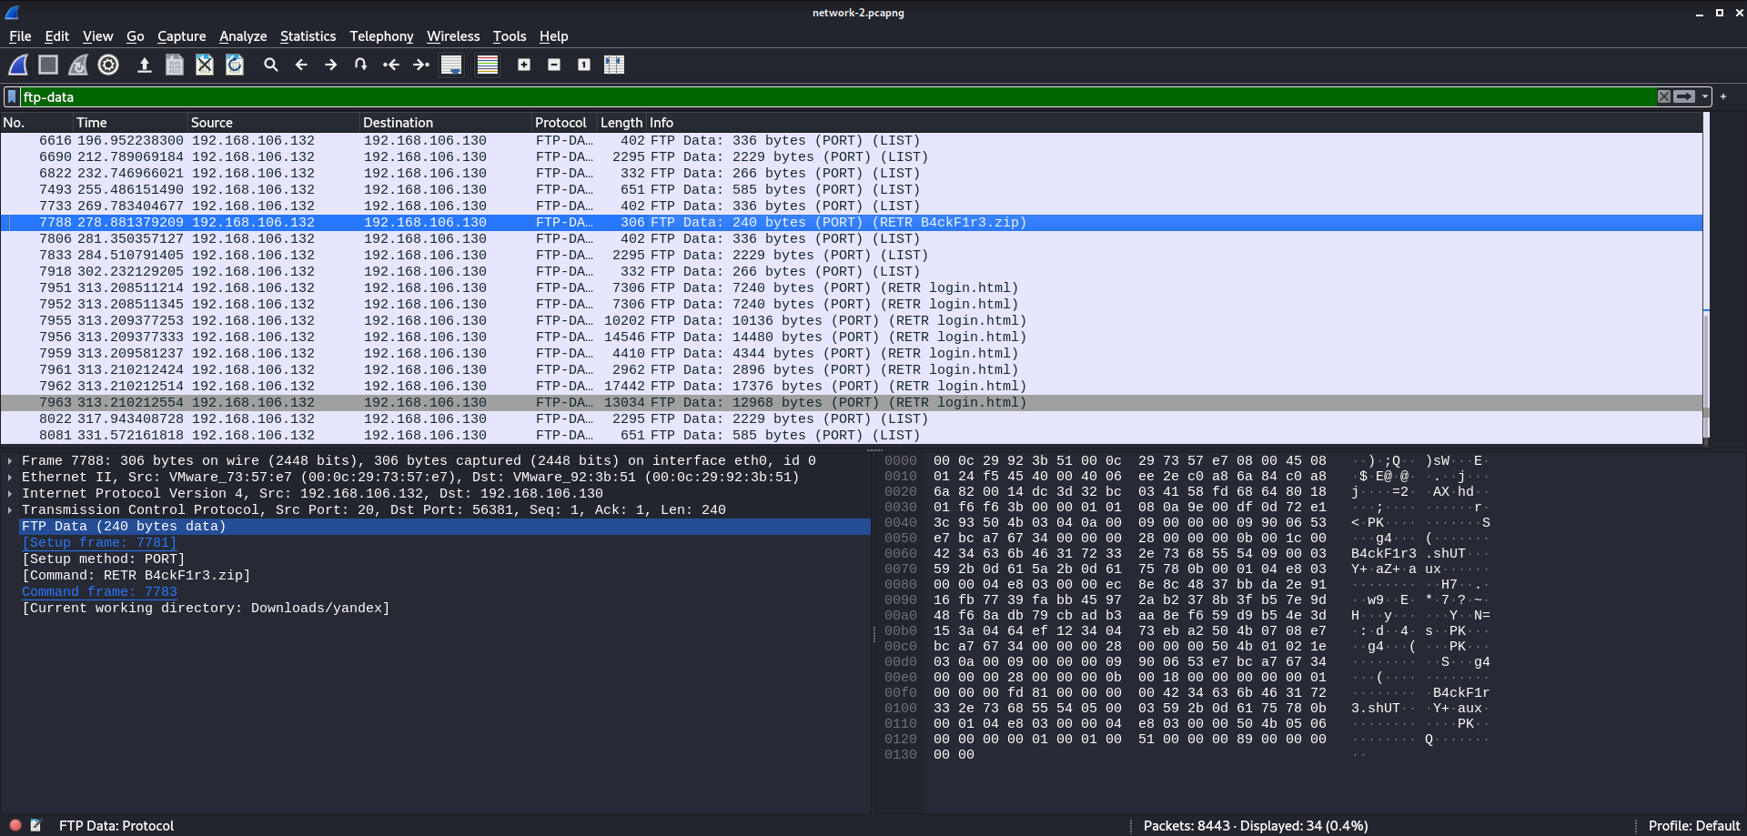This screenshot has width=1747, height=836.
Task: Jump to the first packet
Action: (x=391, y=65)
